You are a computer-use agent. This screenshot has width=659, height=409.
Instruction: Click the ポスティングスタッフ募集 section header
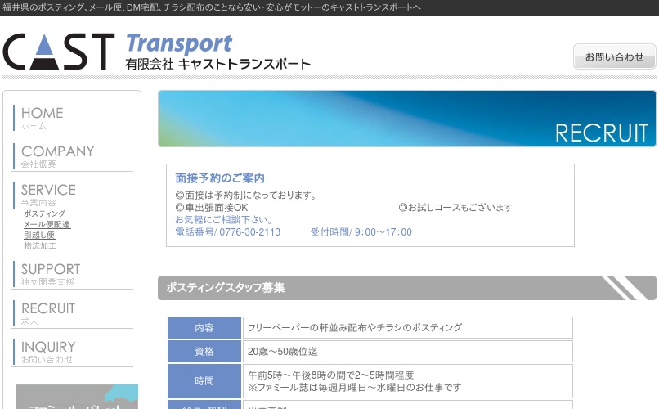406,288
